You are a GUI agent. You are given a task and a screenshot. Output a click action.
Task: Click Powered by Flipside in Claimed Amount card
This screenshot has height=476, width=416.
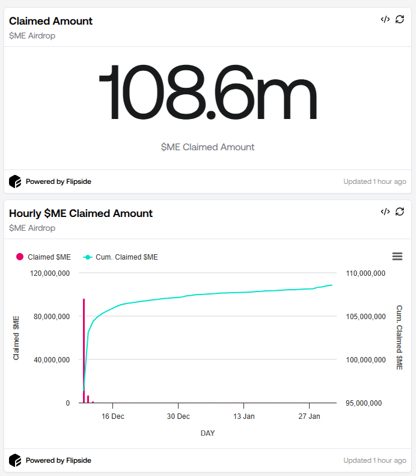tap(58, 182)
